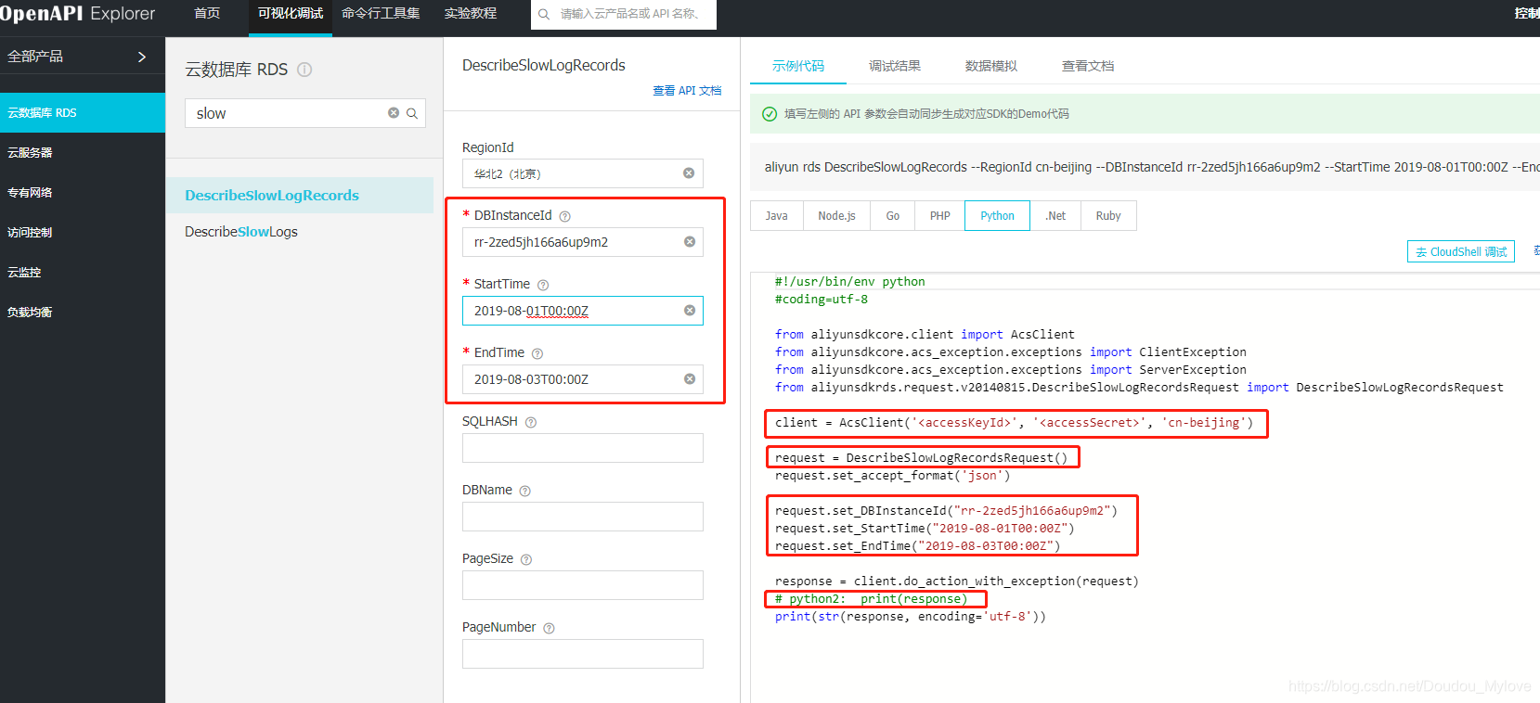Clear the DBInstanceId field value
Image resolution: width=1540 pixels, height=703 pixels.
click(690, 242)
